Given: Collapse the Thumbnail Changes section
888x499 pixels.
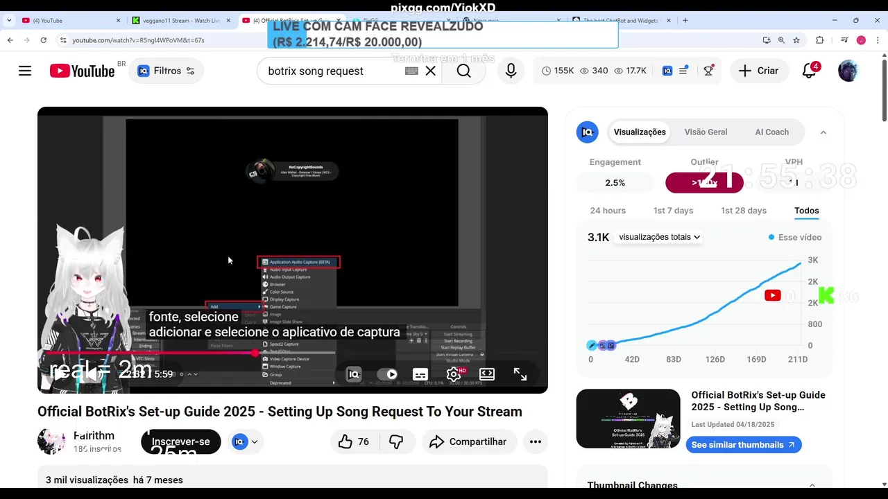Looking at the screenshot, I should [x=812, y=485].
